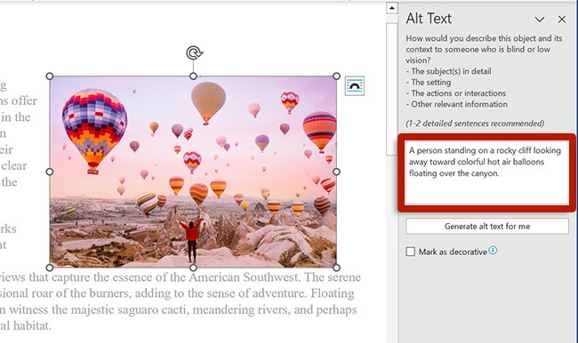This screenshot has height=343, width=578.
Task: Click the top-right sizing handle of the picture
Action: 336,76
